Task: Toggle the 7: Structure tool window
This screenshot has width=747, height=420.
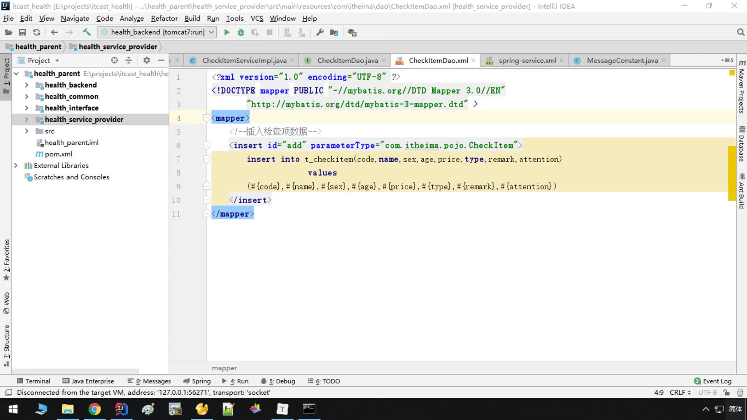Action: click(x=6, y=345)
